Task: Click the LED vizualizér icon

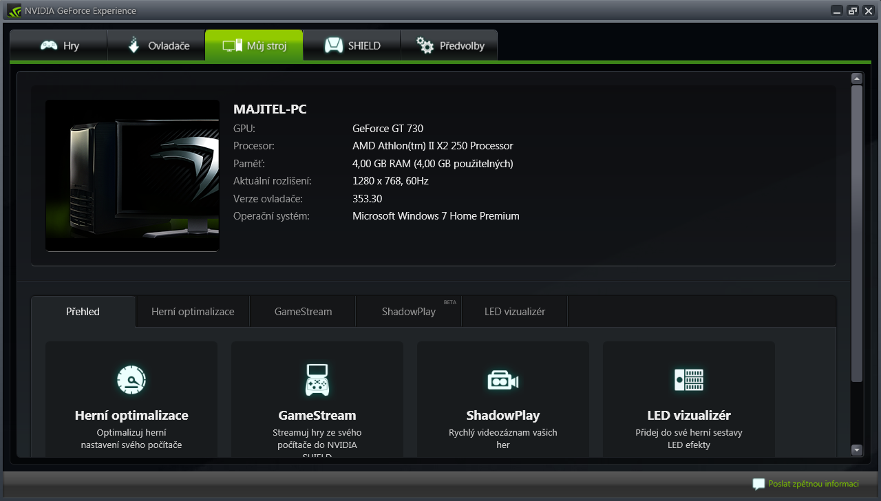Action: pyautogui.click(x=689, y=380)
